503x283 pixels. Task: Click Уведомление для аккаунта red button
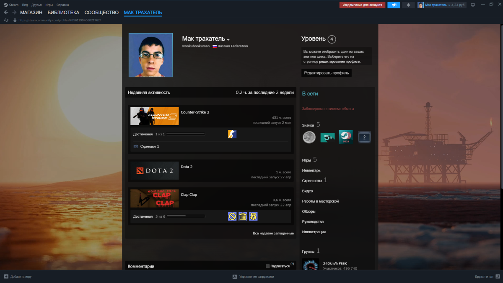point(362,5)
